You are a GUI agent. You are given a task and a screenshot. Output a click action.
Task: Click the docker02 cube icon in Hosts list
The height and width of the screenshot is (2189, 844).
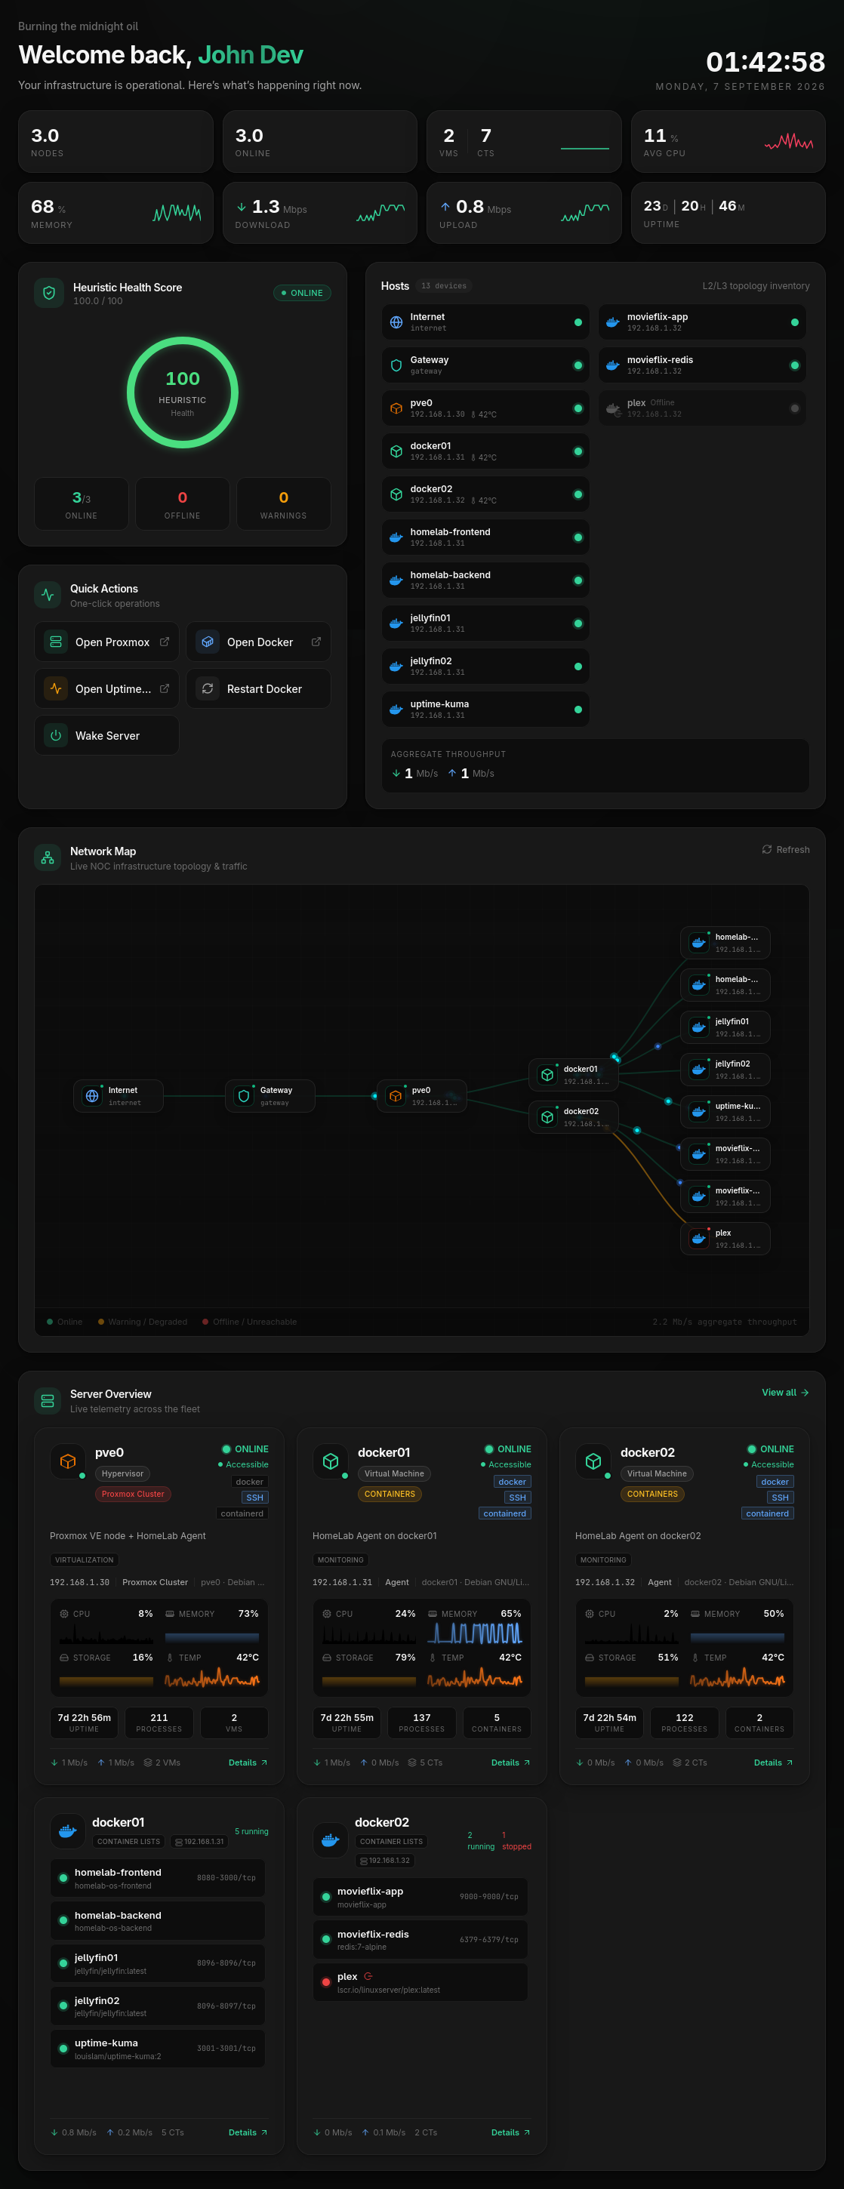[x=396, y=494]
